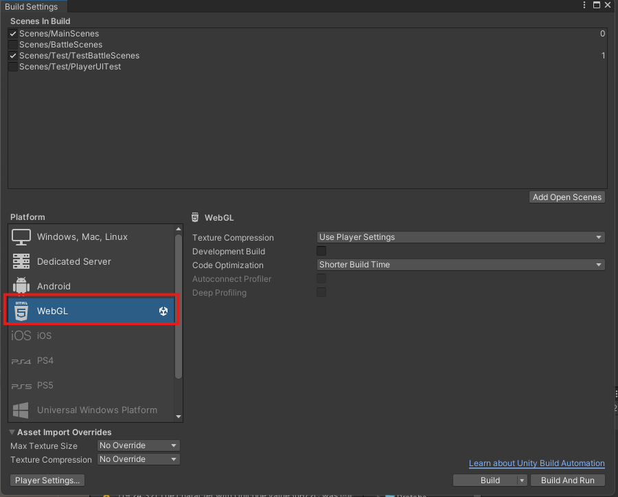Open Learn about Unity Build Automation link
The width and height of the screenshot is (618, 497).
537,463
